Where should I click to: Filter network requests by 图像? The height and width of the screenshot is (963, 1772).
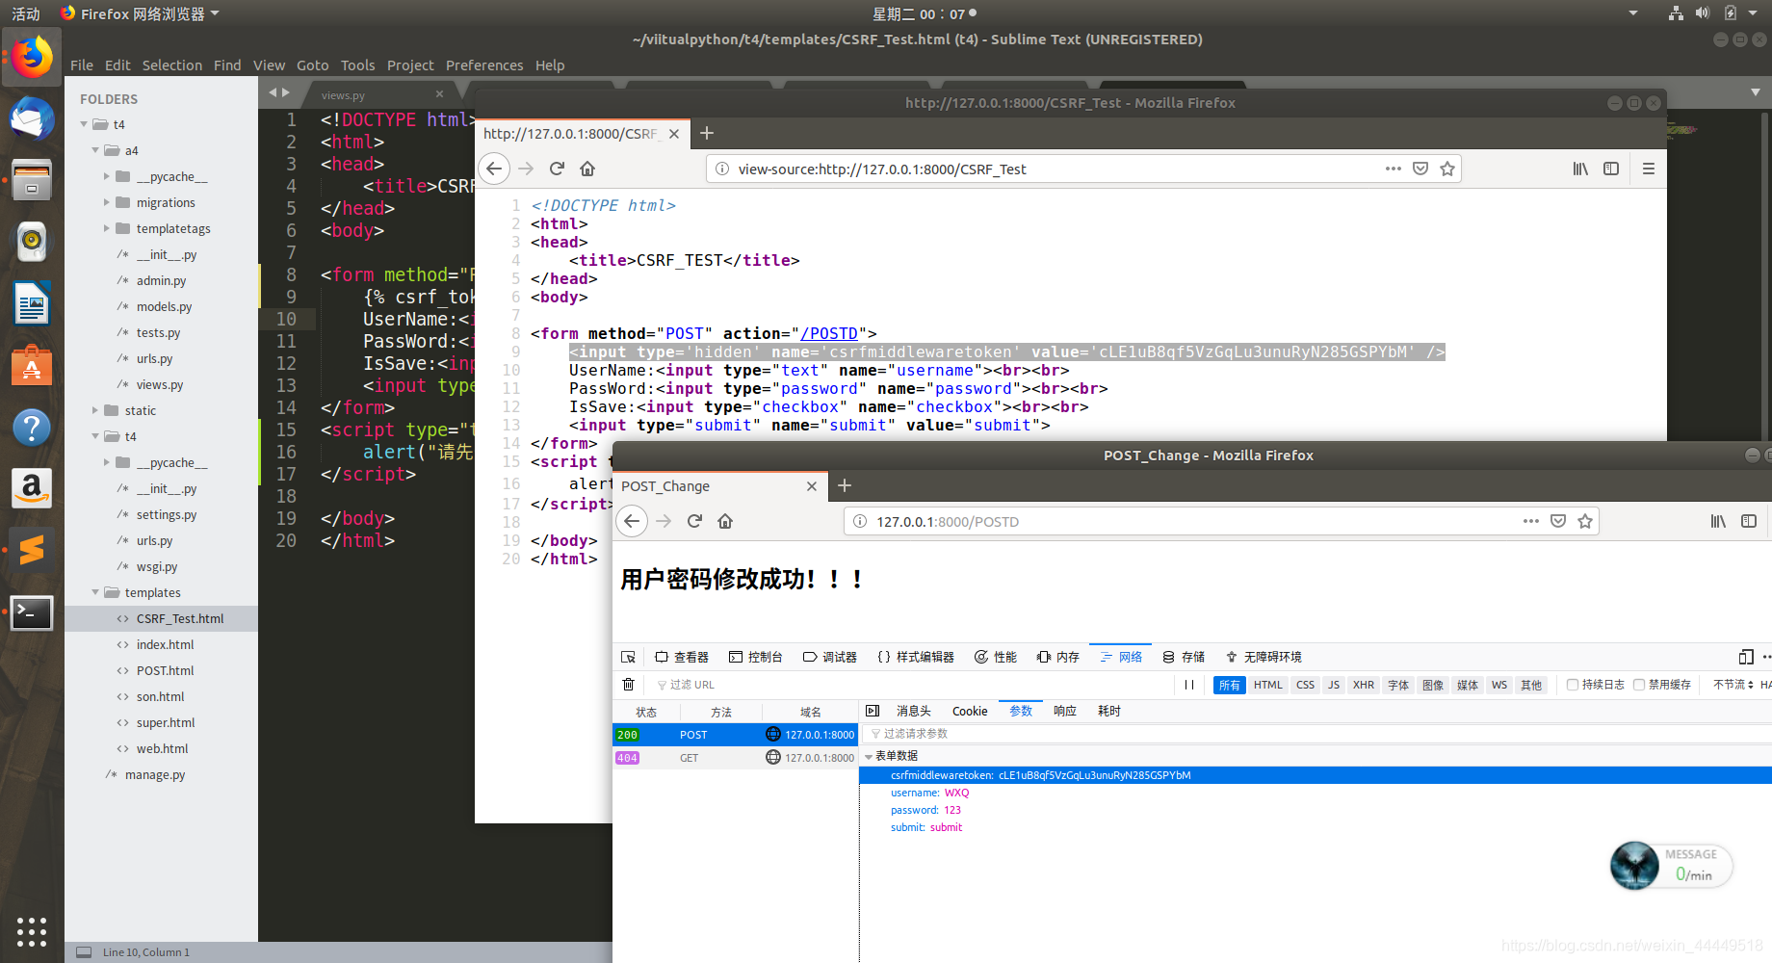point(1433,685)
